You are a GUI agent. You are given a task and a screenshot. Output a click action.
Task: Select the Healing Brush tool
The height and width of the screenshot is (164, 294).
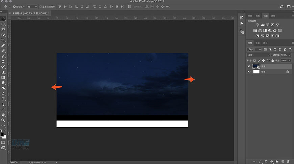coord(3,51)
